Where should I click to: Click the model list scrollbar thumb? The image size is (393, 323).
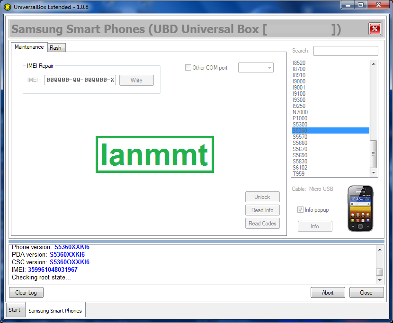(x=374, y=154)
